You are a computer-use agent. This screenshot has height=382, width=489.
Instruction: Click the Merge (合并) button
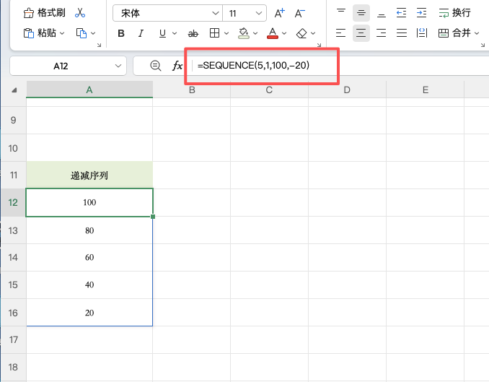click(x=454, y=32)
